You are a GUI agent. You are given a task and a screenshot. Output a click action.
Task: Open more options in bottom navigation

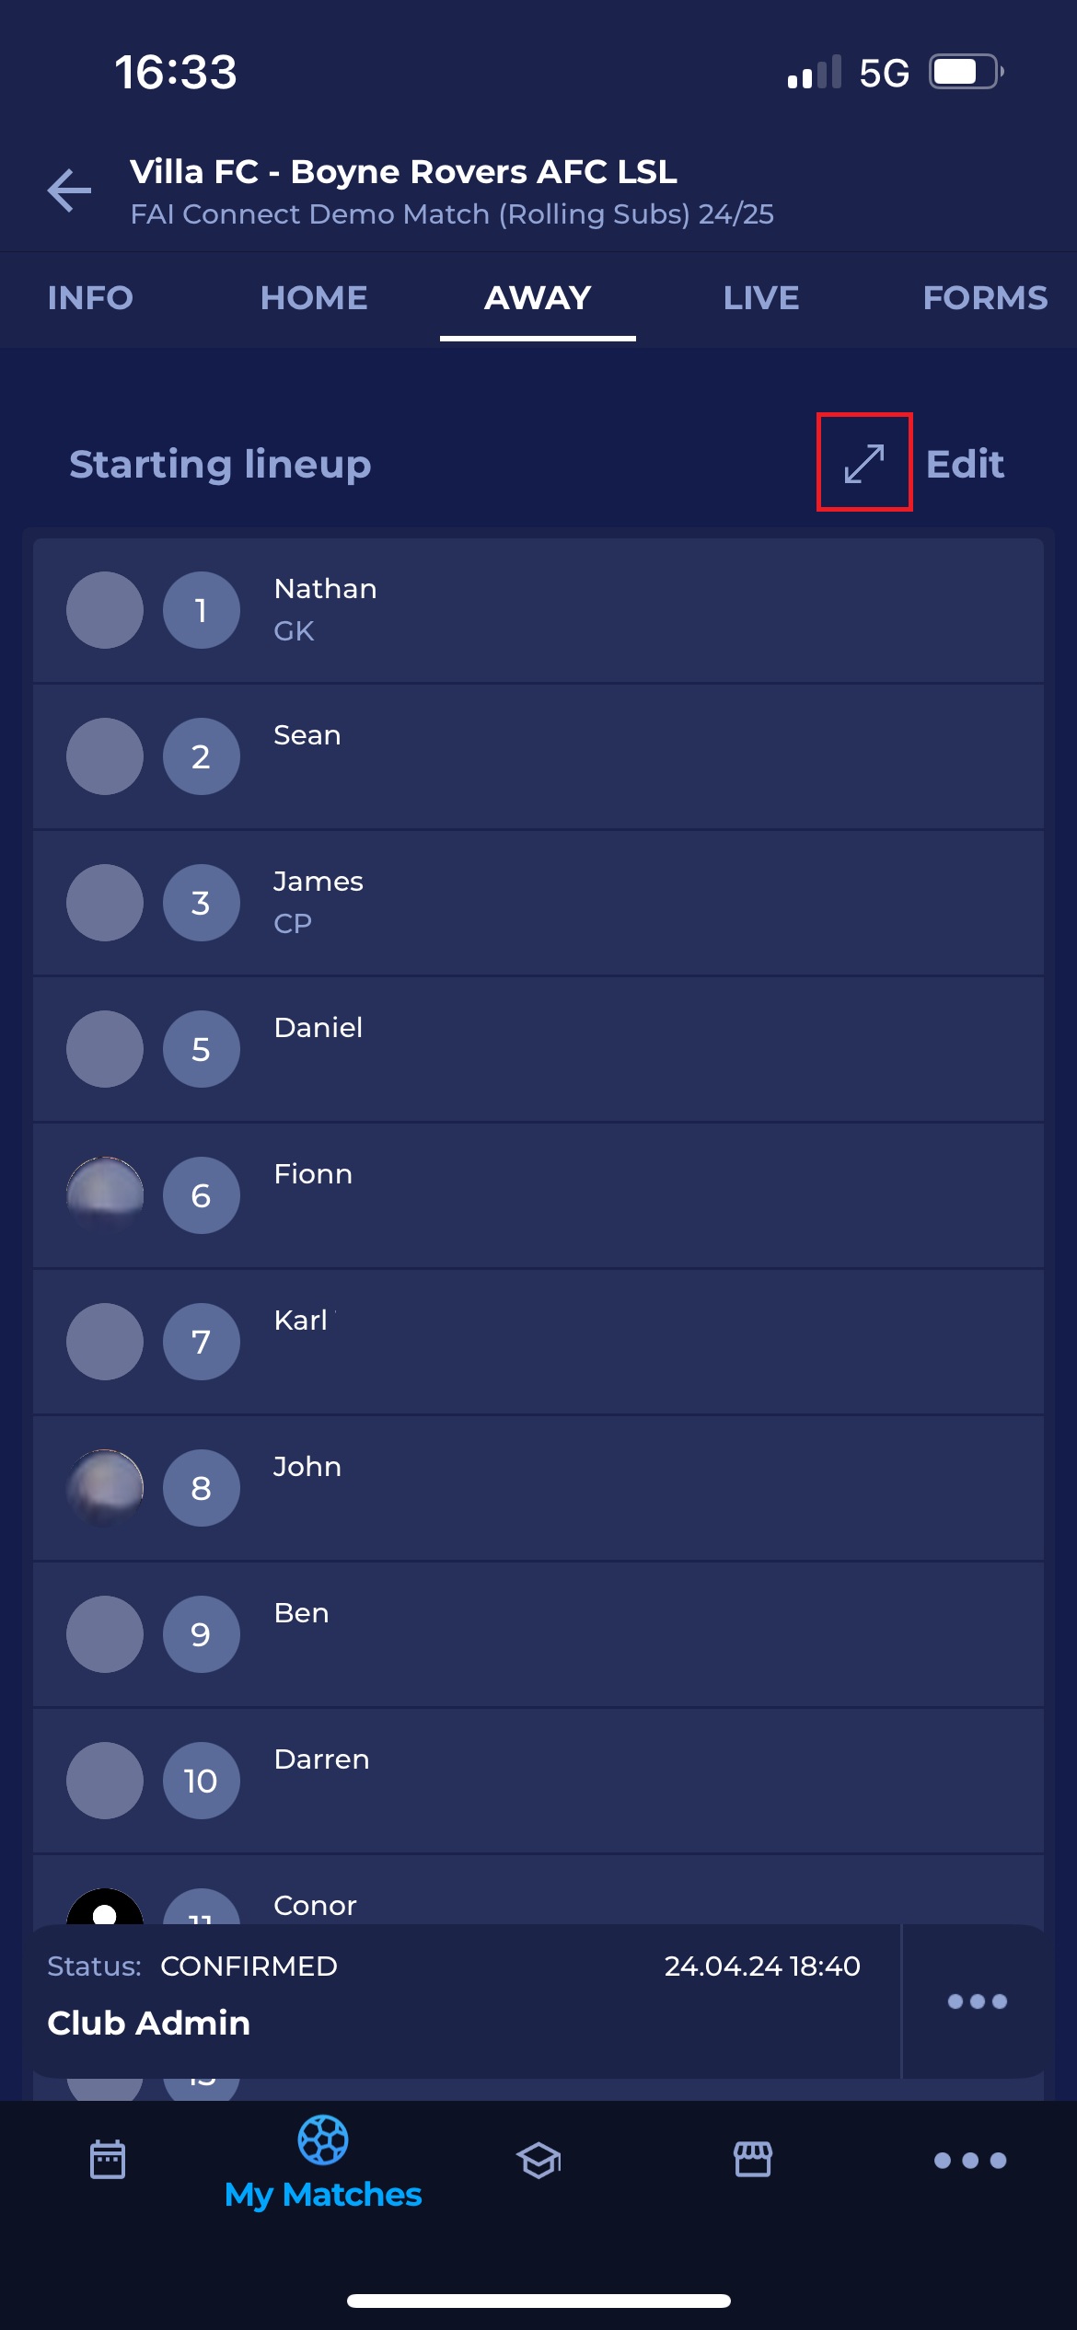[x=969, y=2160]
